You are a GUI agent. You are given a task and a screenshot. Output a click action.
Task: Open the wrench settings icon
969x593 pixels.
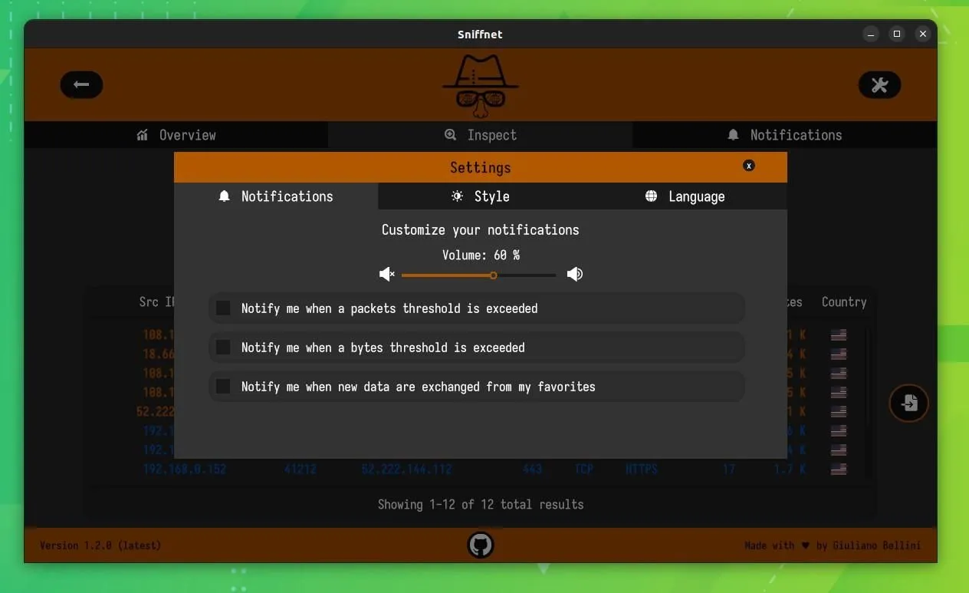click(879, 84)
